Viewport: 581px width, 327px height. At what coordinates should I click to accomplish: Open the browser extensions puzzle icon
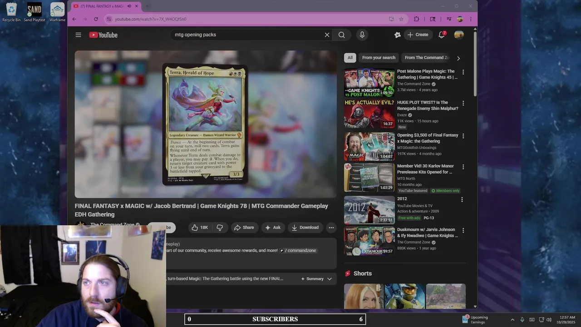click(x=416, y=19)
